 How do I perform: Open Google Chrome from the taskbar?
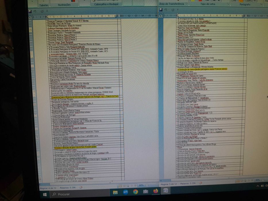[136, 192]
